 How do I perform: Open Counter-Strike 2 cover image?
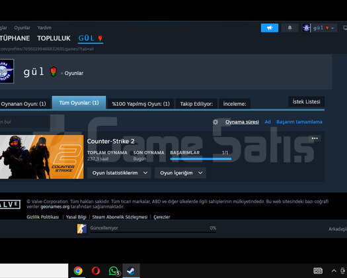(x=42, y=157)
